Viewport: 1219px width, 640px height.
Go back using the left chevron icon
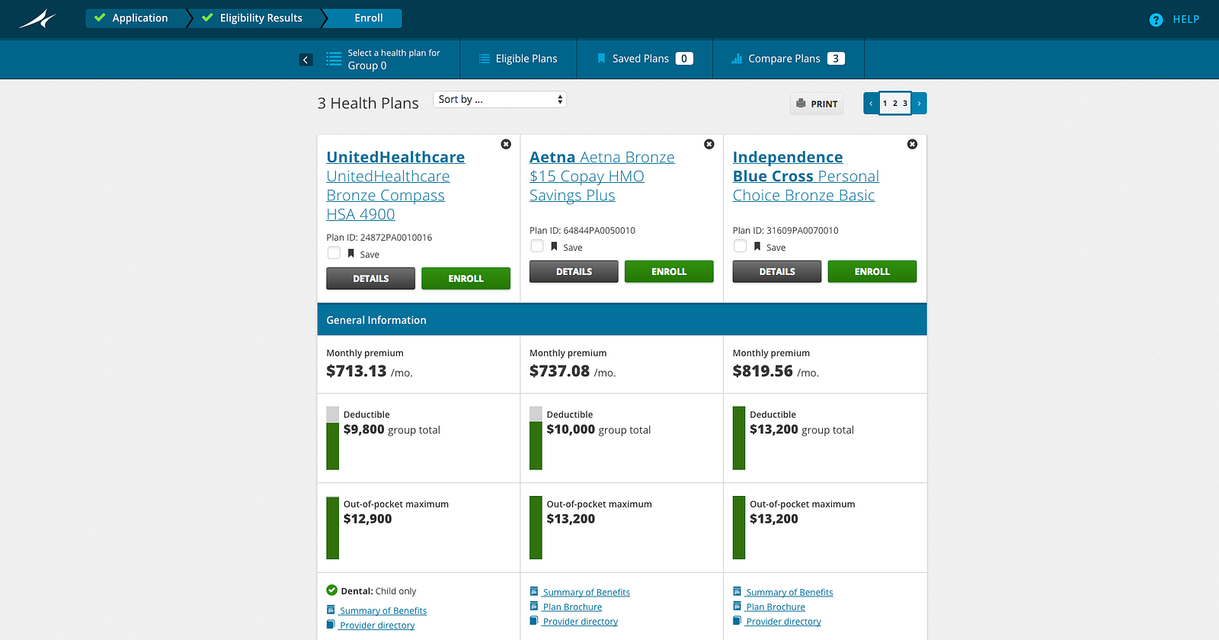(x=306, y=59)
